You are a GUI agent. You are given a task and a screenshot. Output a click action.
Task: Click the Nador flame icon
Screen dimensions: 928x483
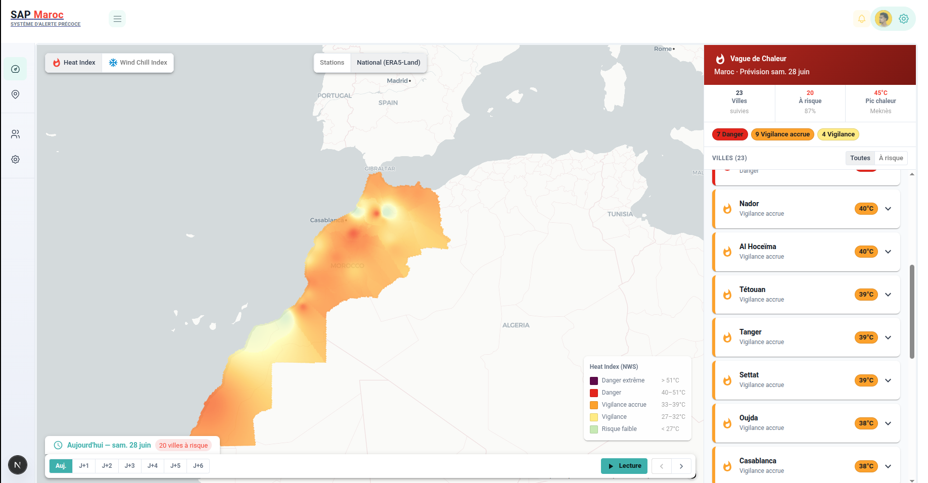point(727,209)
